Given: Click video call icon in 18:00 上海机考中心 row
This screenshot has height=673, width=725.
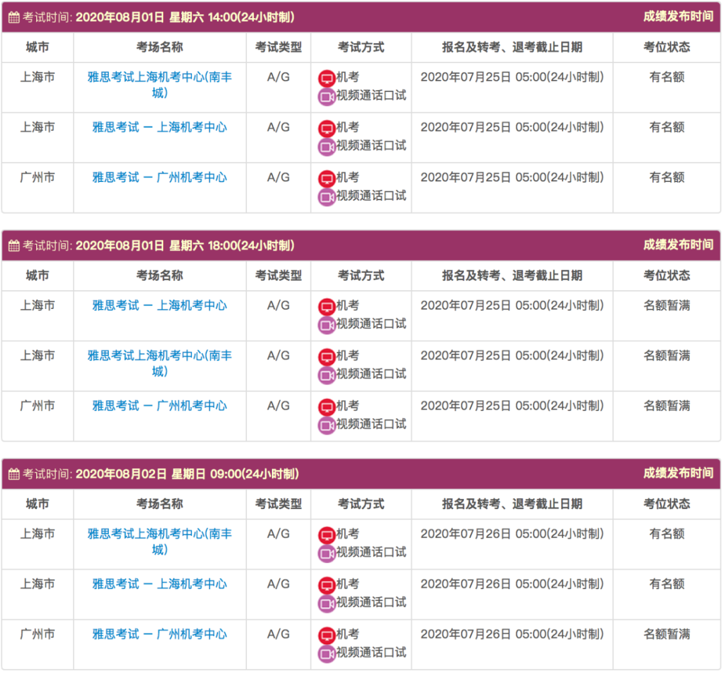Looking at the screenshot, I should (327, 325).
